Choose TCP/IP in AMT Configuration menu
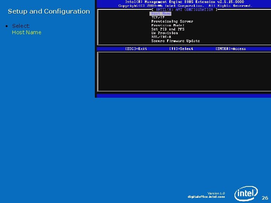271x203 pixels. [158, 17]
